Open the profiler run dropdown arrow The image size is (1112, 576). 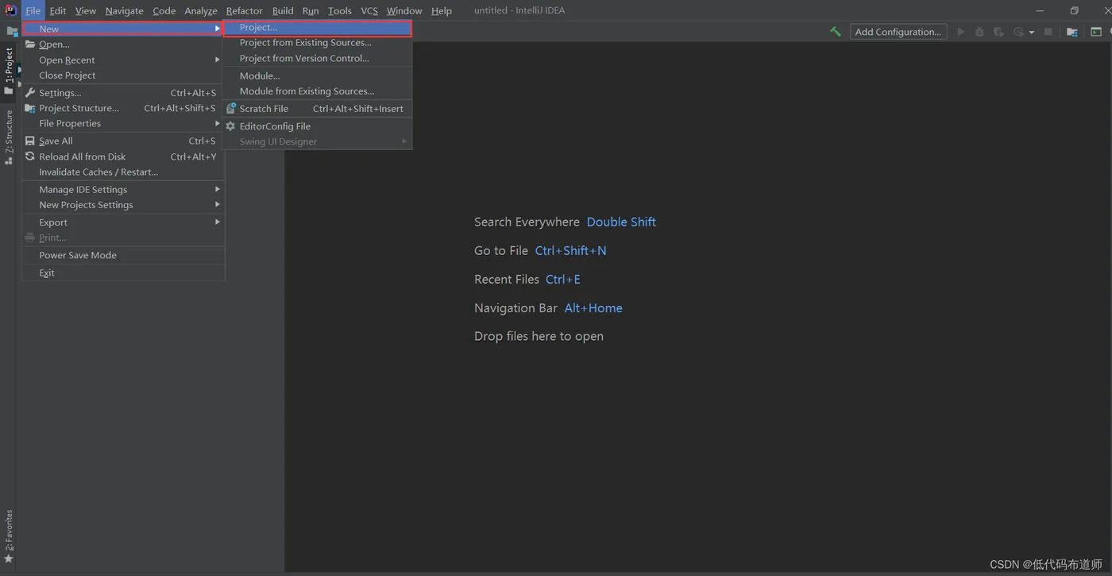pyautogui.click(x=1032, y=33)
